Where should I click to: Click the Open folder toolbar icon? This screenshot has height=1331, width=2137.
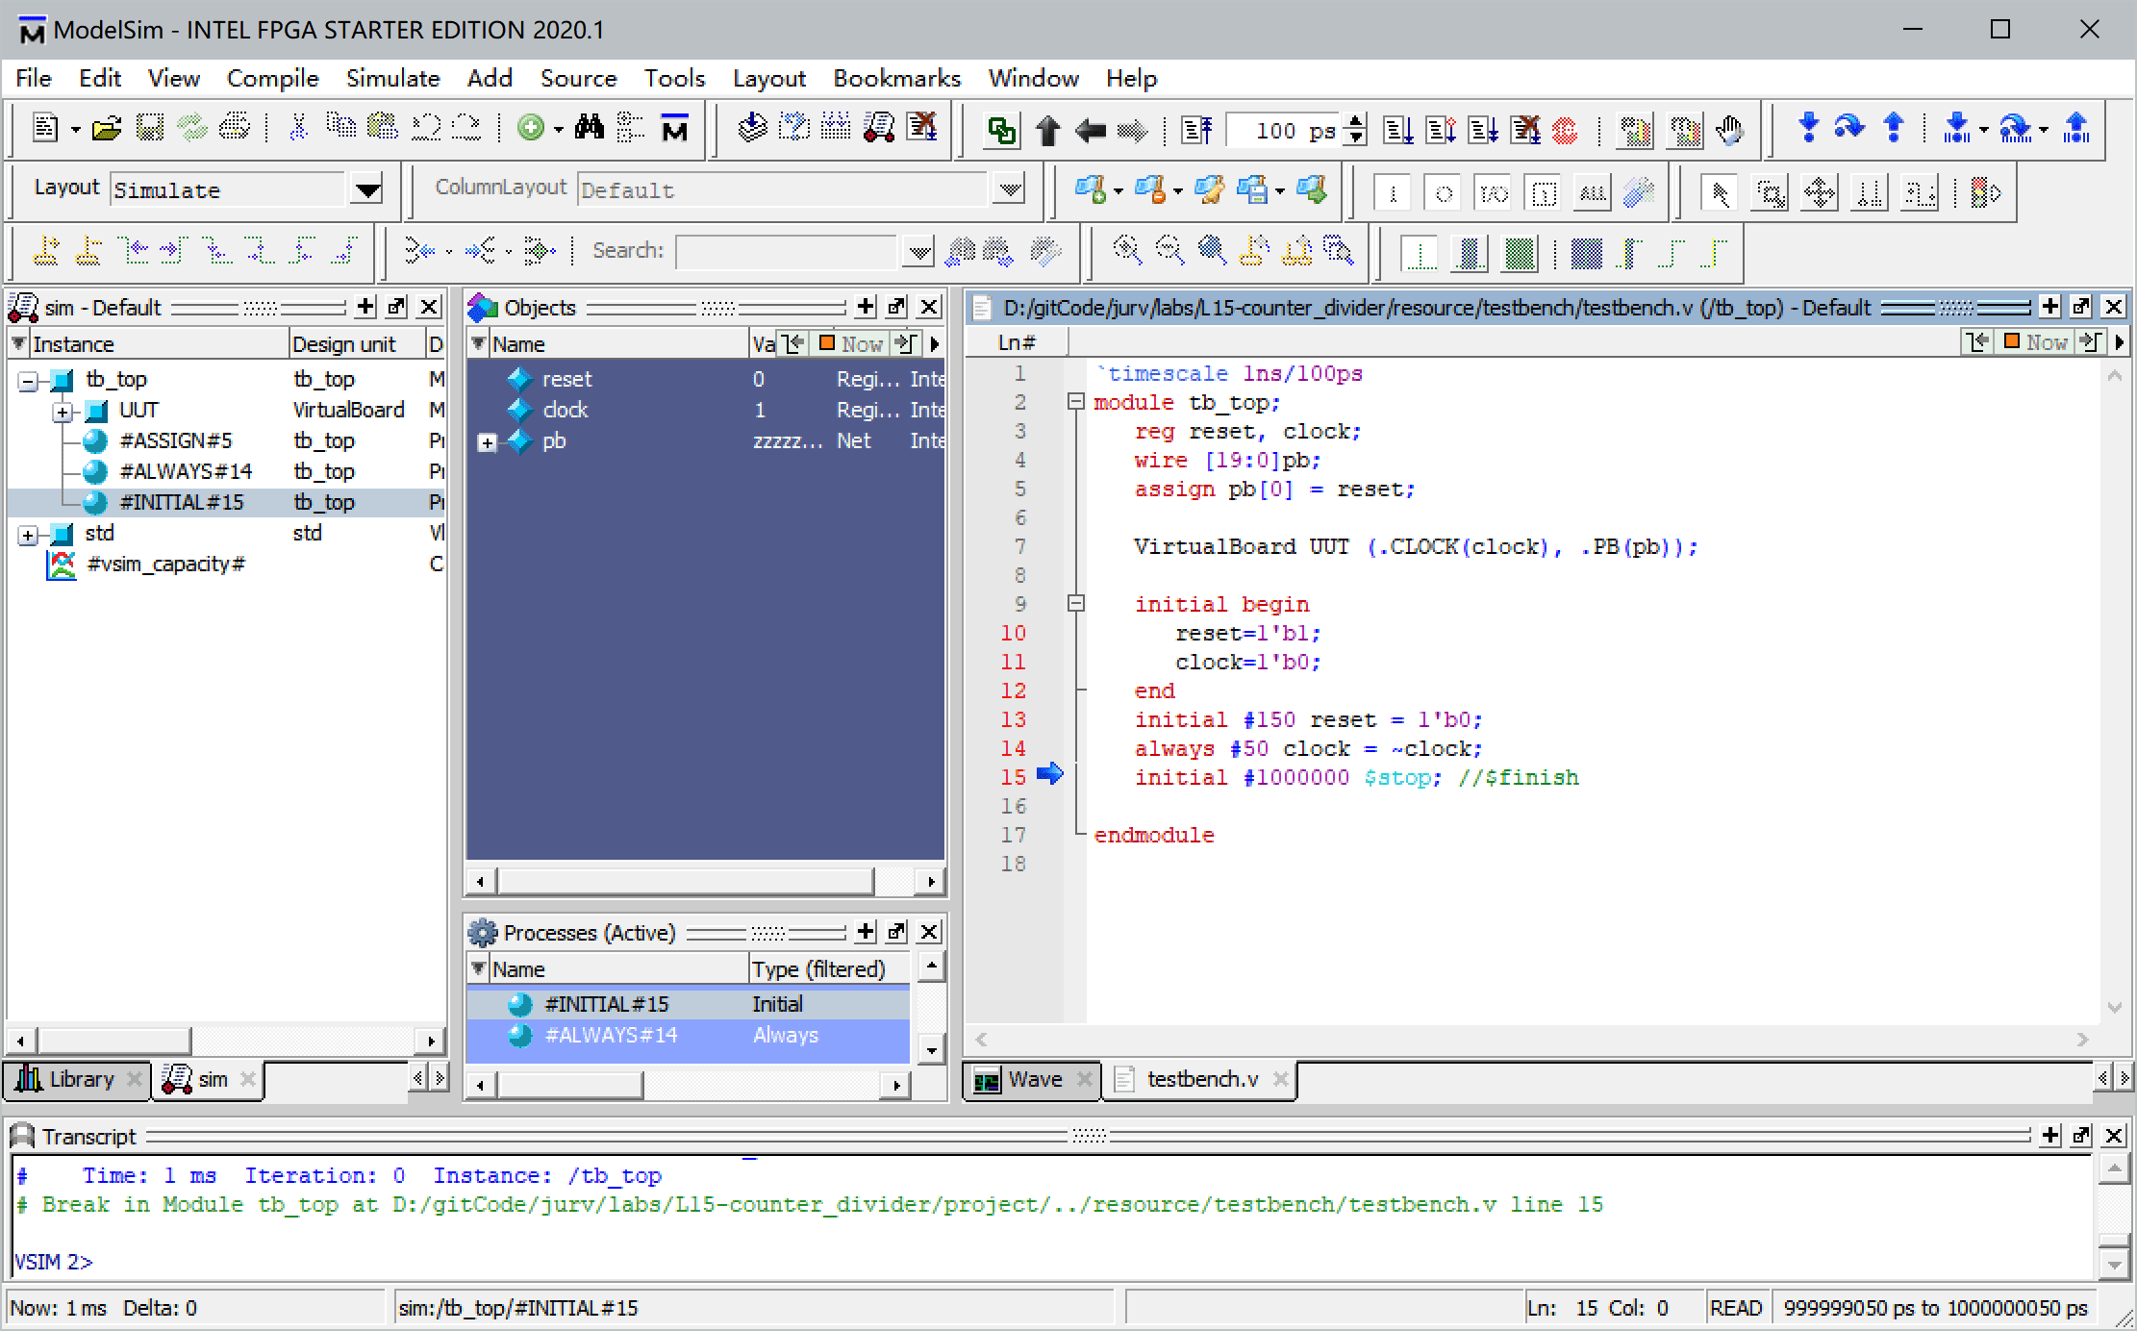[x=107, y=128]
